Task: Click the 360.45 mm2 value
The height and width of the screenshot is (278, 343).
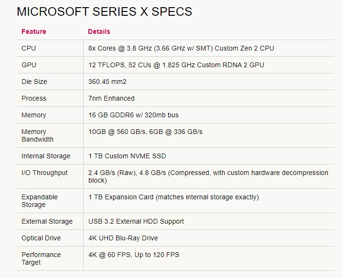Action: click(x=107, y=82)
